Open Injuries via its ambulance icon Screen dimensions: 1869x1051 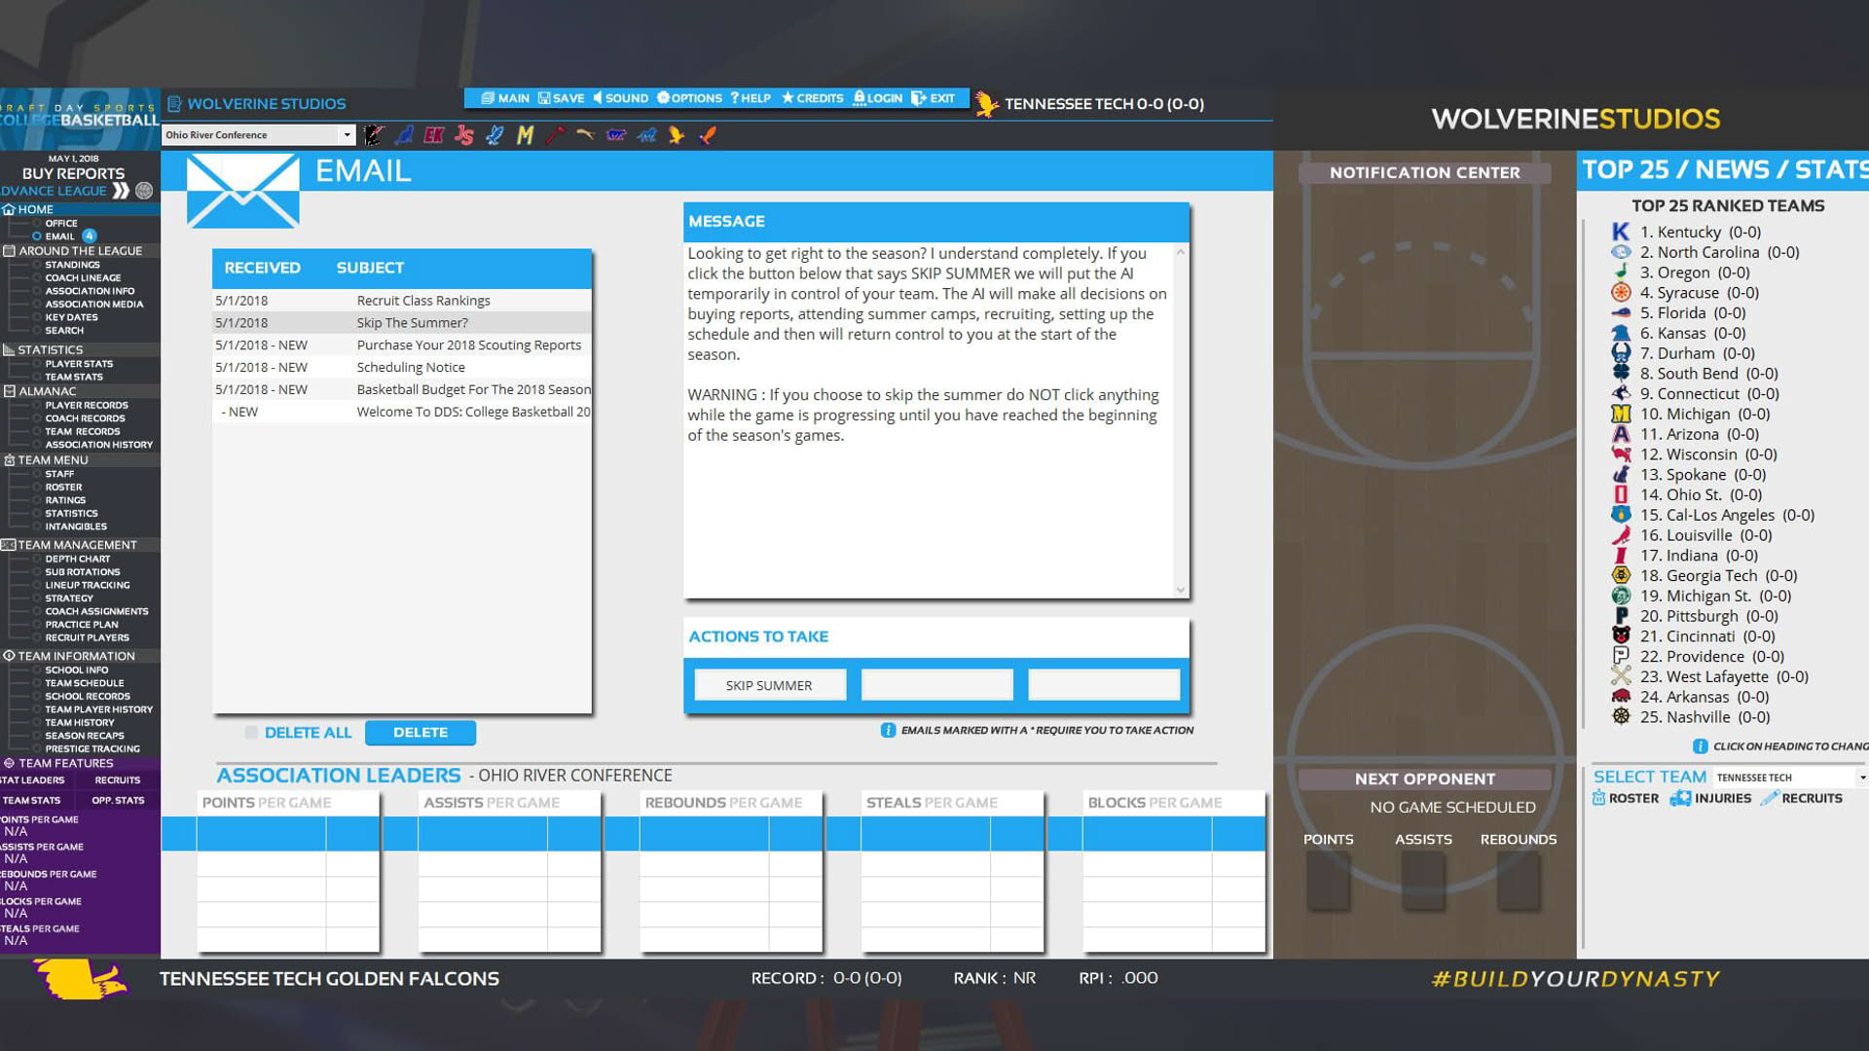[x=1680, y=798]
